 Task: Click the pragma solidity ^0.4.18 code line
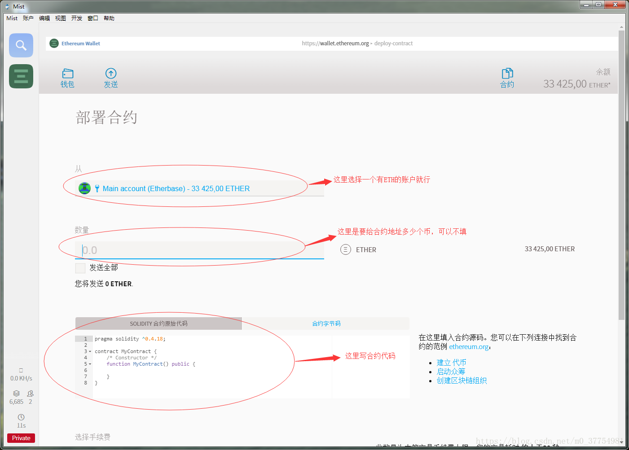[x=130, y=339]
